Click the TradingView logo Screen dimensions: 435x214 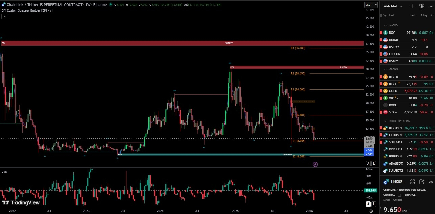21,203
